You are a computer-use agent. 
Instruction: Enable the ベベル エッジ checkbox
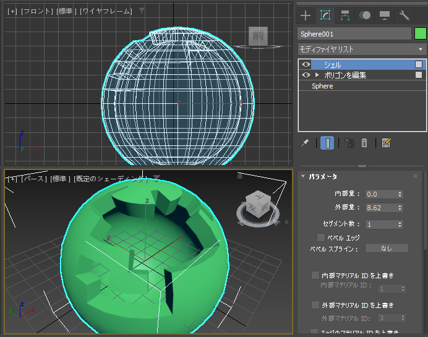pos(321,237)
